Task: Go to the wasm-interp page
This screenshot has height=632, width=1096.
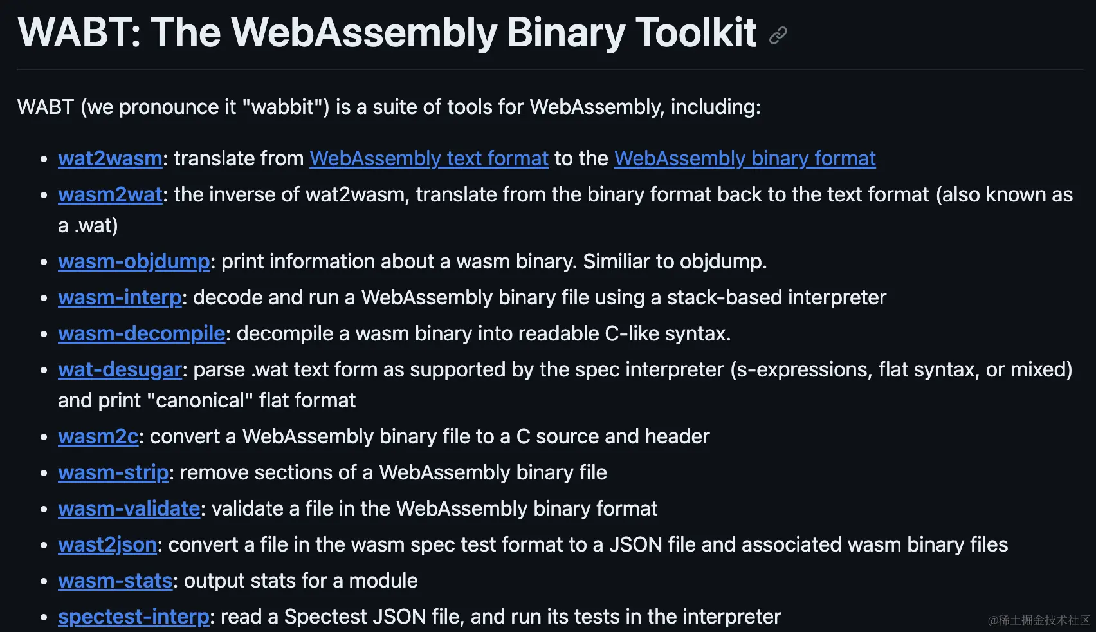Action: click(120, 297)
